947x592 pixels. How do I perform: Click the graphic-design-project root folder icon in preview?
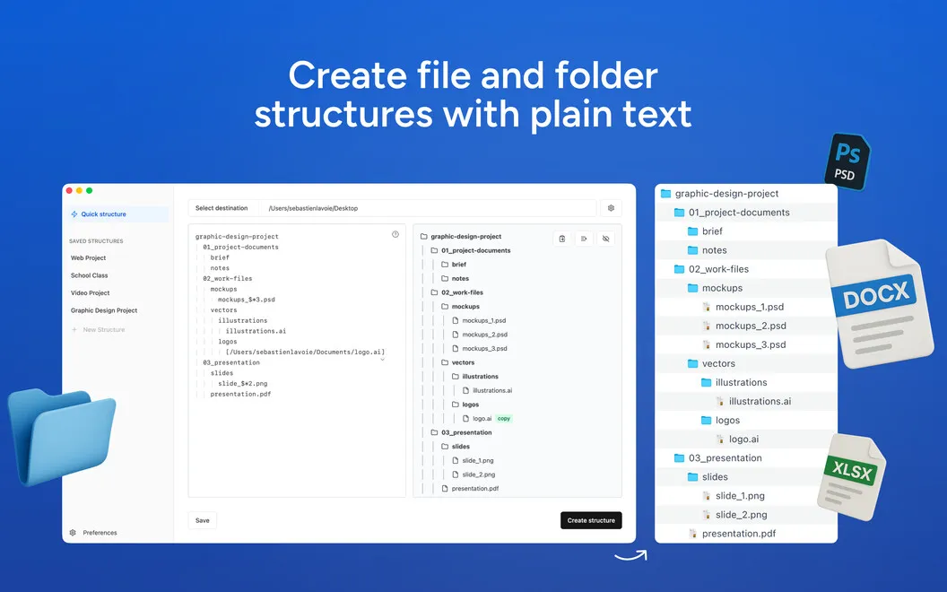coord(424,237)
